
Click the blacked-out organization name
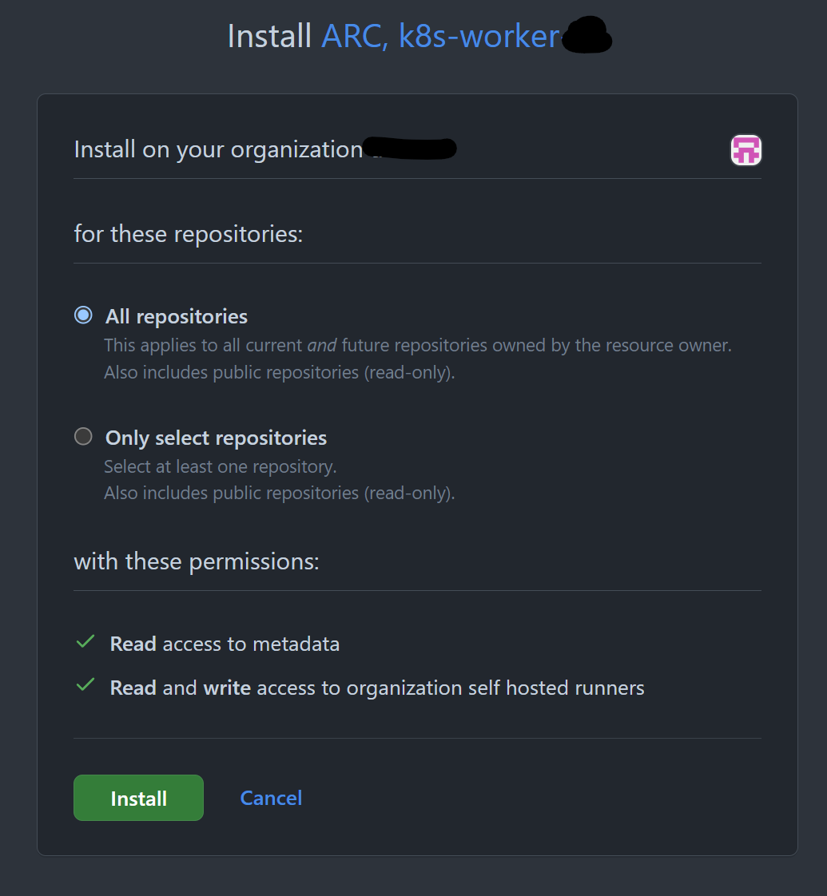(x=410, y=149)
